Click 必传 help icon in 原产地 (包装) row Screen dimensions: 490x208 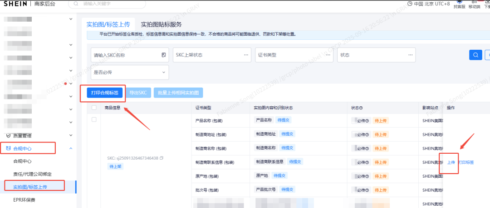click(367, 176)
